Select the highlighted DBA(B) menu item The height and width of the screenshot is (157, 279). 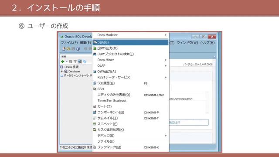point(130,42)
